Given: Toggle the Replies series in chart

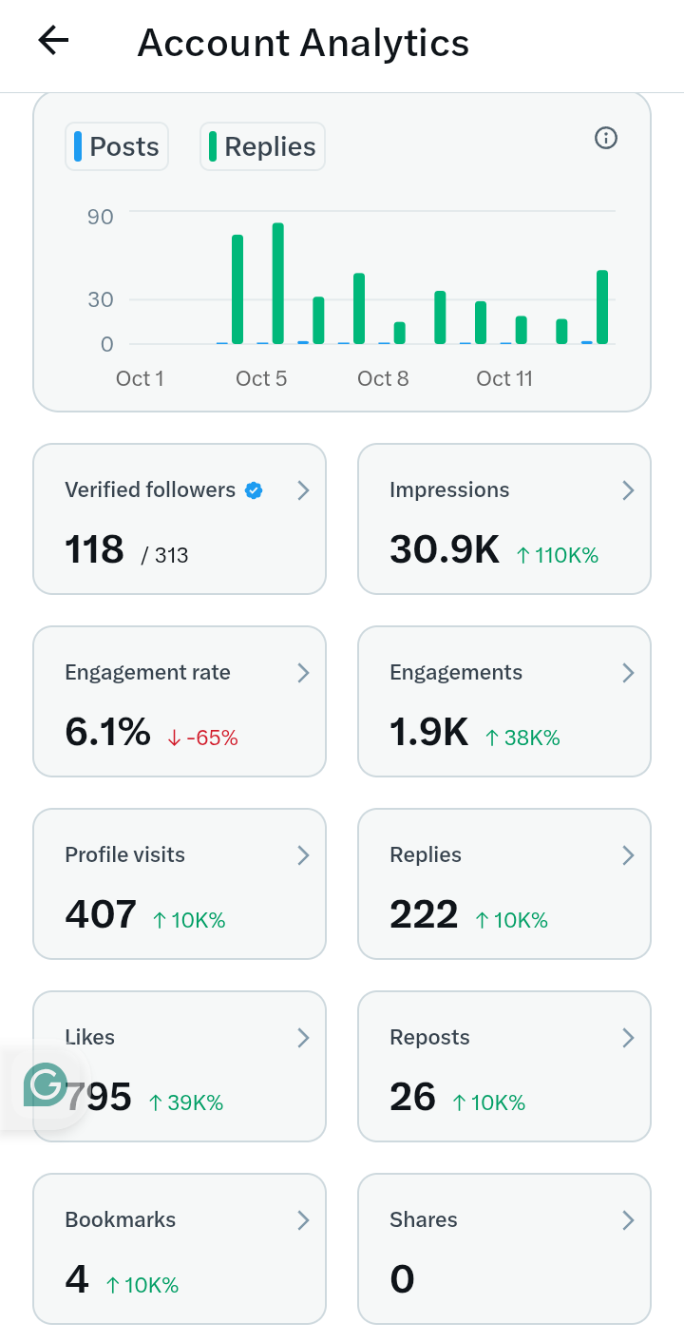Looking at the screenshot, I should coord(262,146).
